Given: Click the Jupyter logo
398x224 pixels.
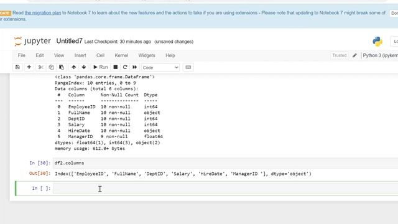Looking at the screenshot, I should pyautogui.click(x=32, y=41).
